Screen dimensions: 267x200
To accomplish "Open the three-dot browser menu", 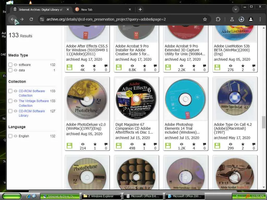I will click(x=260, y=19).
